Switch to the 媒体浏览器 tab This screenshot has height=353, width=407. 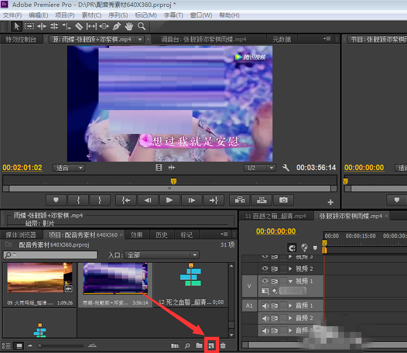[21, 235]
